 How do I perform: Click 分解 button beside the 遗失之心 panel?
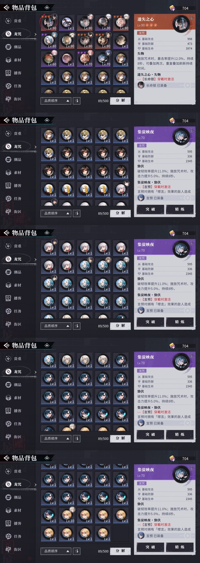point(120,101)
